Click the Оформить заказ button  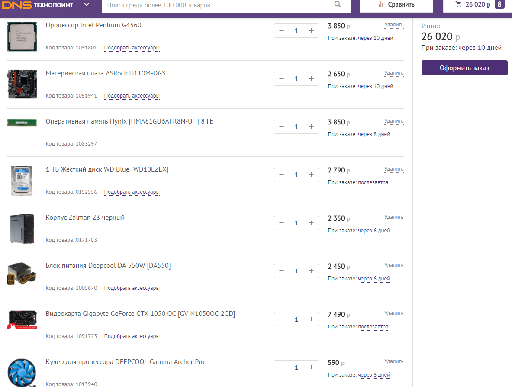(464, 68)
